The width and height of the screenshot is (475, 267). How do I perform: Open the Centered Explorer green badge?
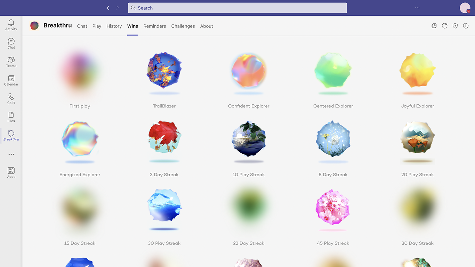pyautogui.click(x=333, y=71)
